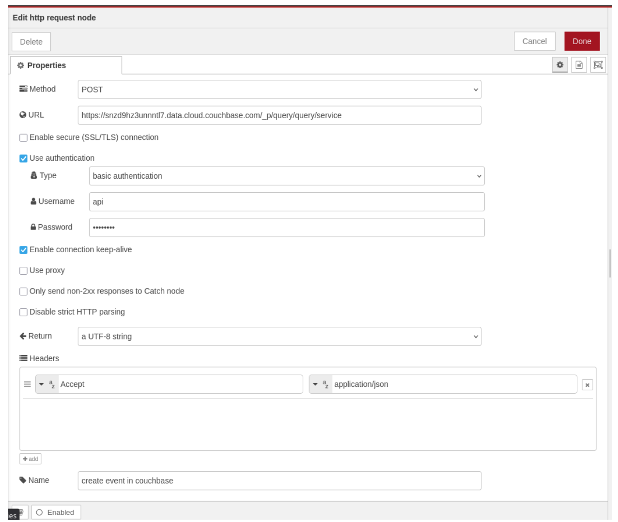Open node description document icon
The image size is (618, 522).
(579, 65)
